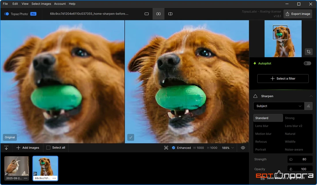317x185 pixels.
Task: Click the width value W 1000
Action: (x=198, y=148)
